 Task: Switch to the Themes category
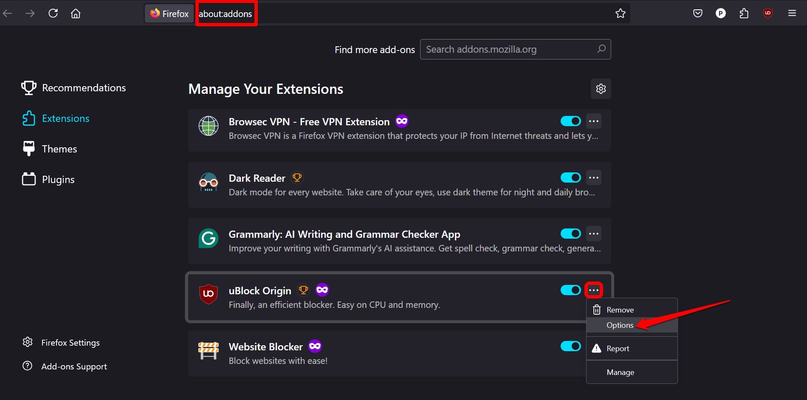click(x=50, y=149)
